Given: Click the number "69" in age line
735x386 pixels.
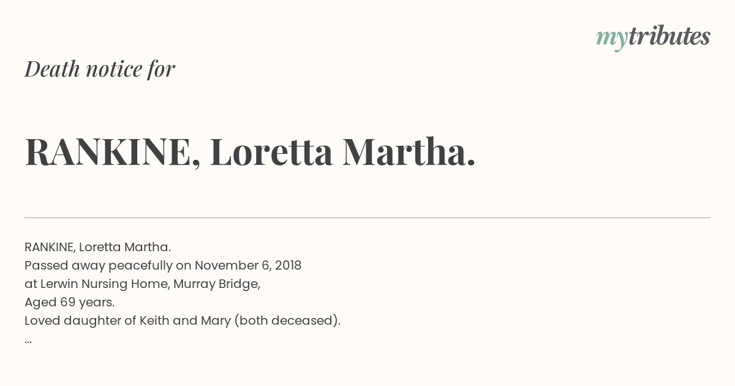Looking at the screenshot, I should click(x=67, y=303).
